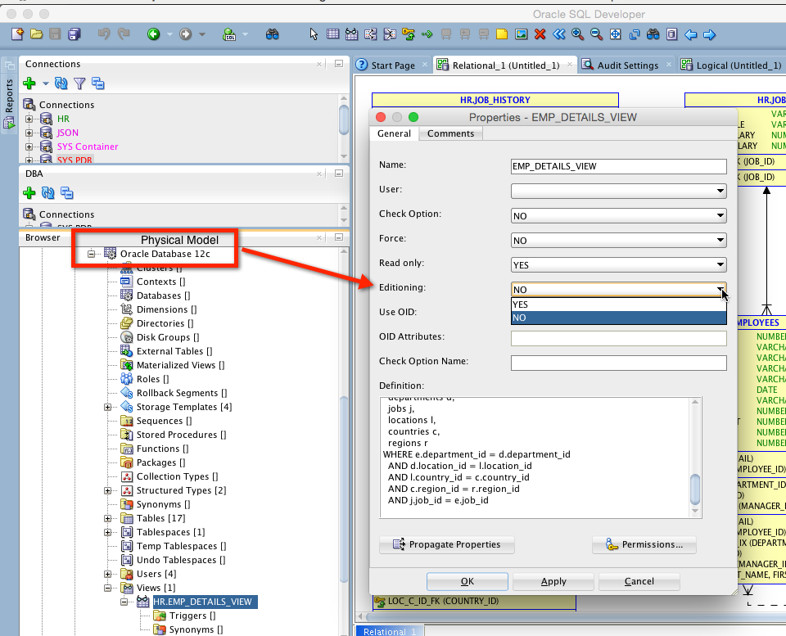Open the Force dropdown
This screenshot has height=636, width=786.
pos(720,240)
